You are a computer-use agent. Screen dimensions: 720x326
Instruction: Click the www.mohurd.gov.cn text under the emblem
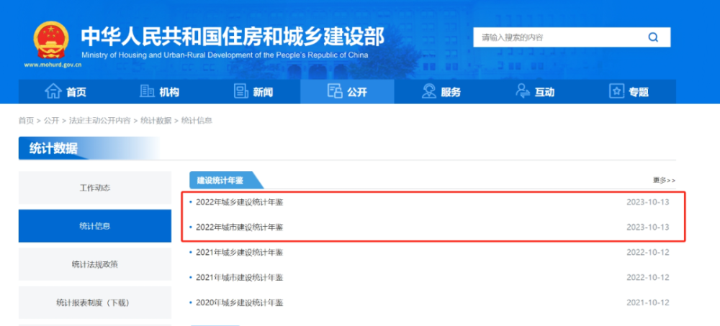tap(53, 65)
